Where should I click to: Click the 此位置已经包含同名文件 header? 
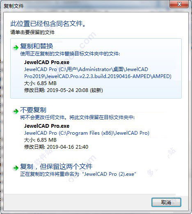click(48, 23)
